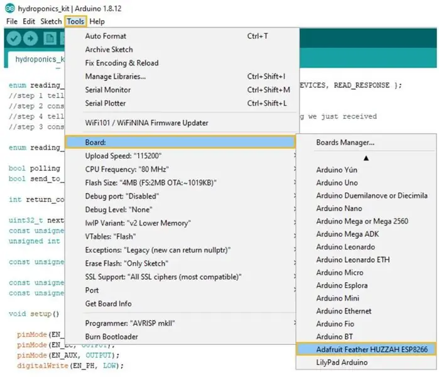Select Arduino Micro board
This screenshot has height=377, width=439.
[x=366, y=273]
